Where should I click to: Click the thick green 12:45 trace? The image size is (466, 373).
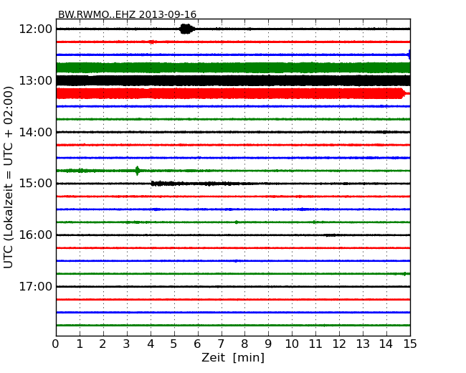tap(233, 68)
